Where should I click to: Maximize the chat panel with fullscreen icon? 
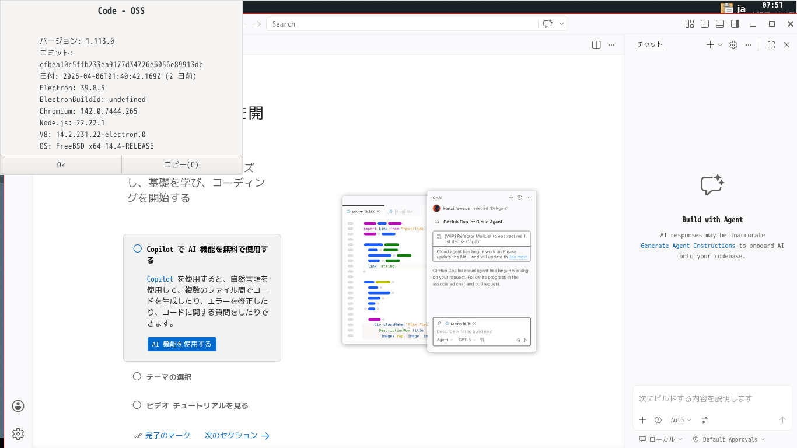771,45
